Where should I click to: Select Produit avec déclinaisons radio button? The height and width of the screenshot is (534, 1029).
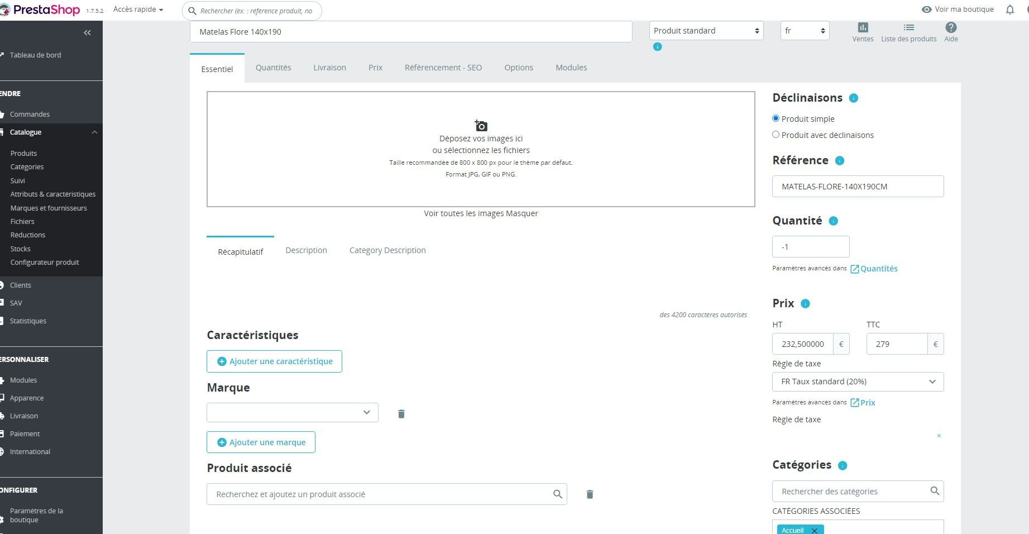coord(776,135)
